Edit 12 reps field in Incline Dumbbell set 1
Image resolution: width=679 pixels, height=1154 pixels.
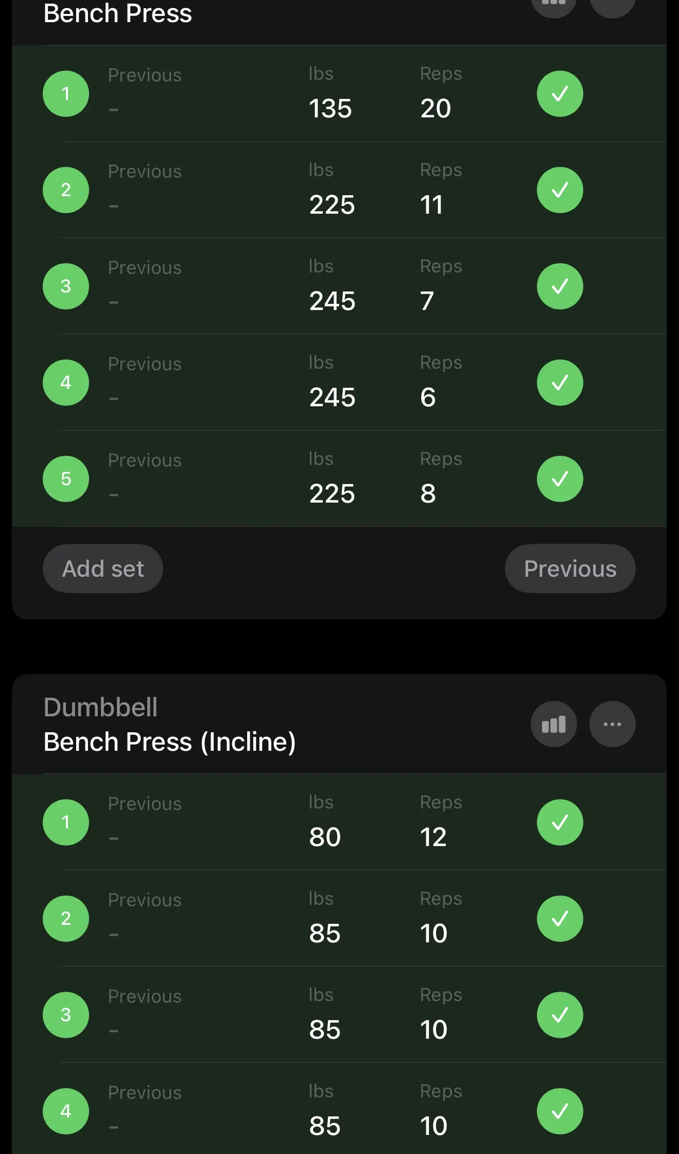[x=433, y=837]
